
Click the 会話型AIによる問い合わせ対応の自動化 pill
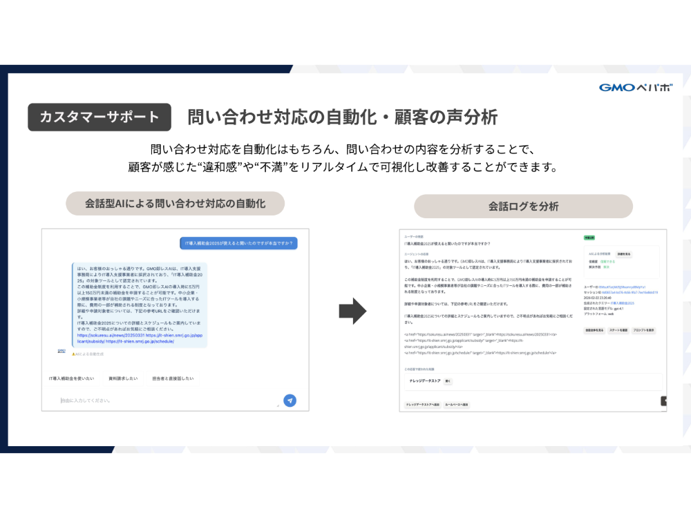coord(175,204)
